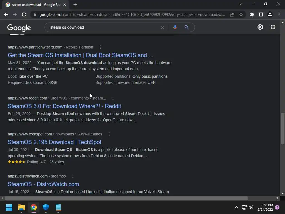285x214 pixels.
Task: Open a new browser tab
Action: 75,5
